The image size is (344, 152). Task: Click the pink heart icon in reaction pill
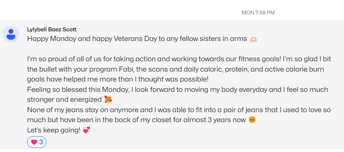(x=34, y=142)
